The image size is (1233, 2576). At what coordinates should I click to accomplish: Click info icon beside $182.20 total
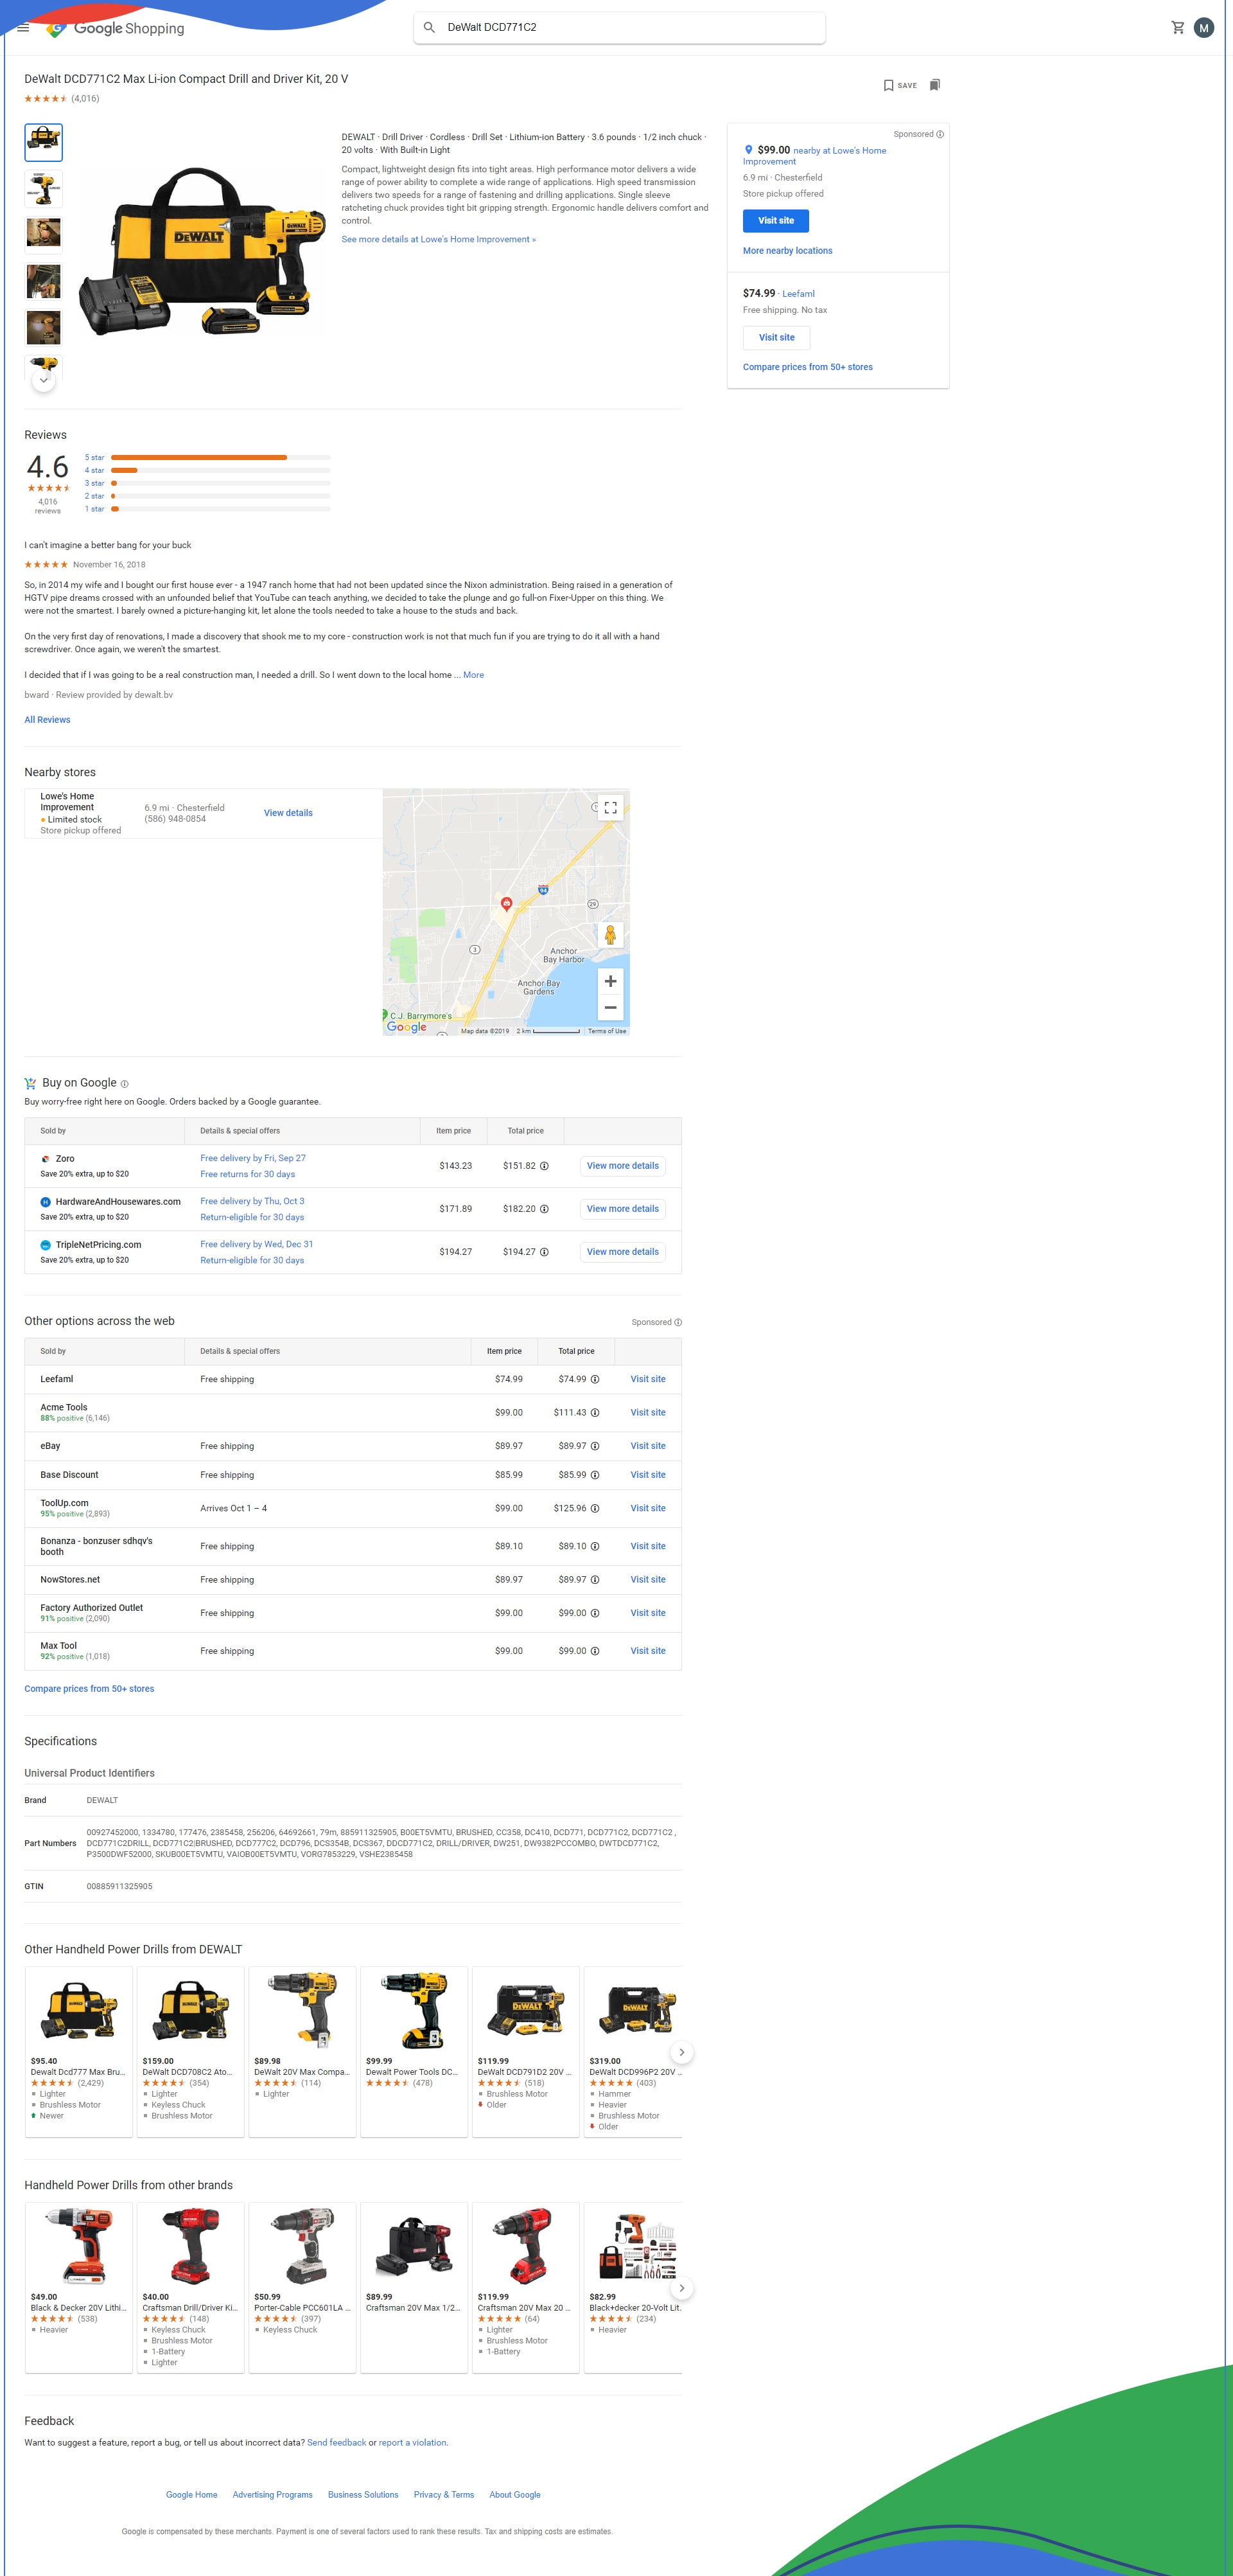tap(545, 1209)
